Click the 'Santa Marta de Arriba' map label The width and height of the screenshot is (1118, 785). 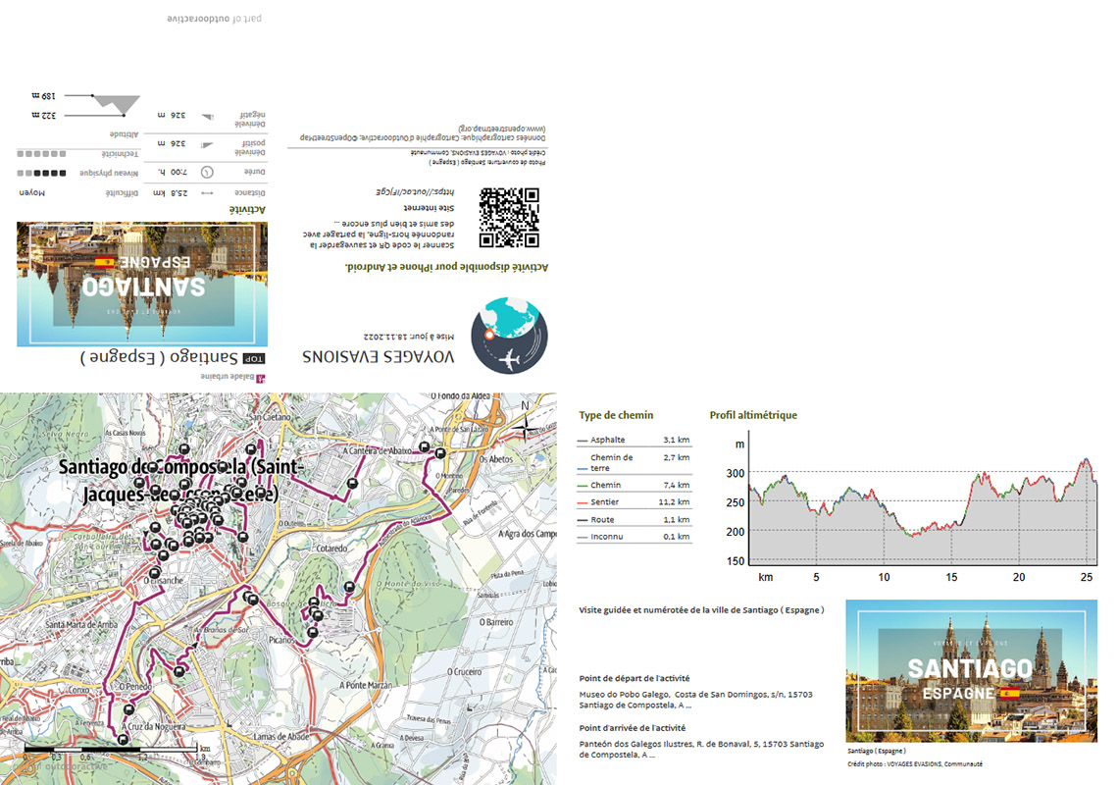pyautogui.click(x=81, y=624)
